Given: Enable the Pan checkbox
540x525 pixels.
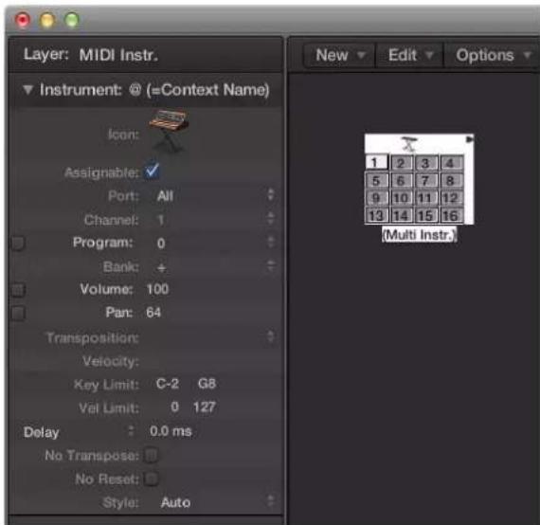Looking at the screenshot, I should [18, 314].
